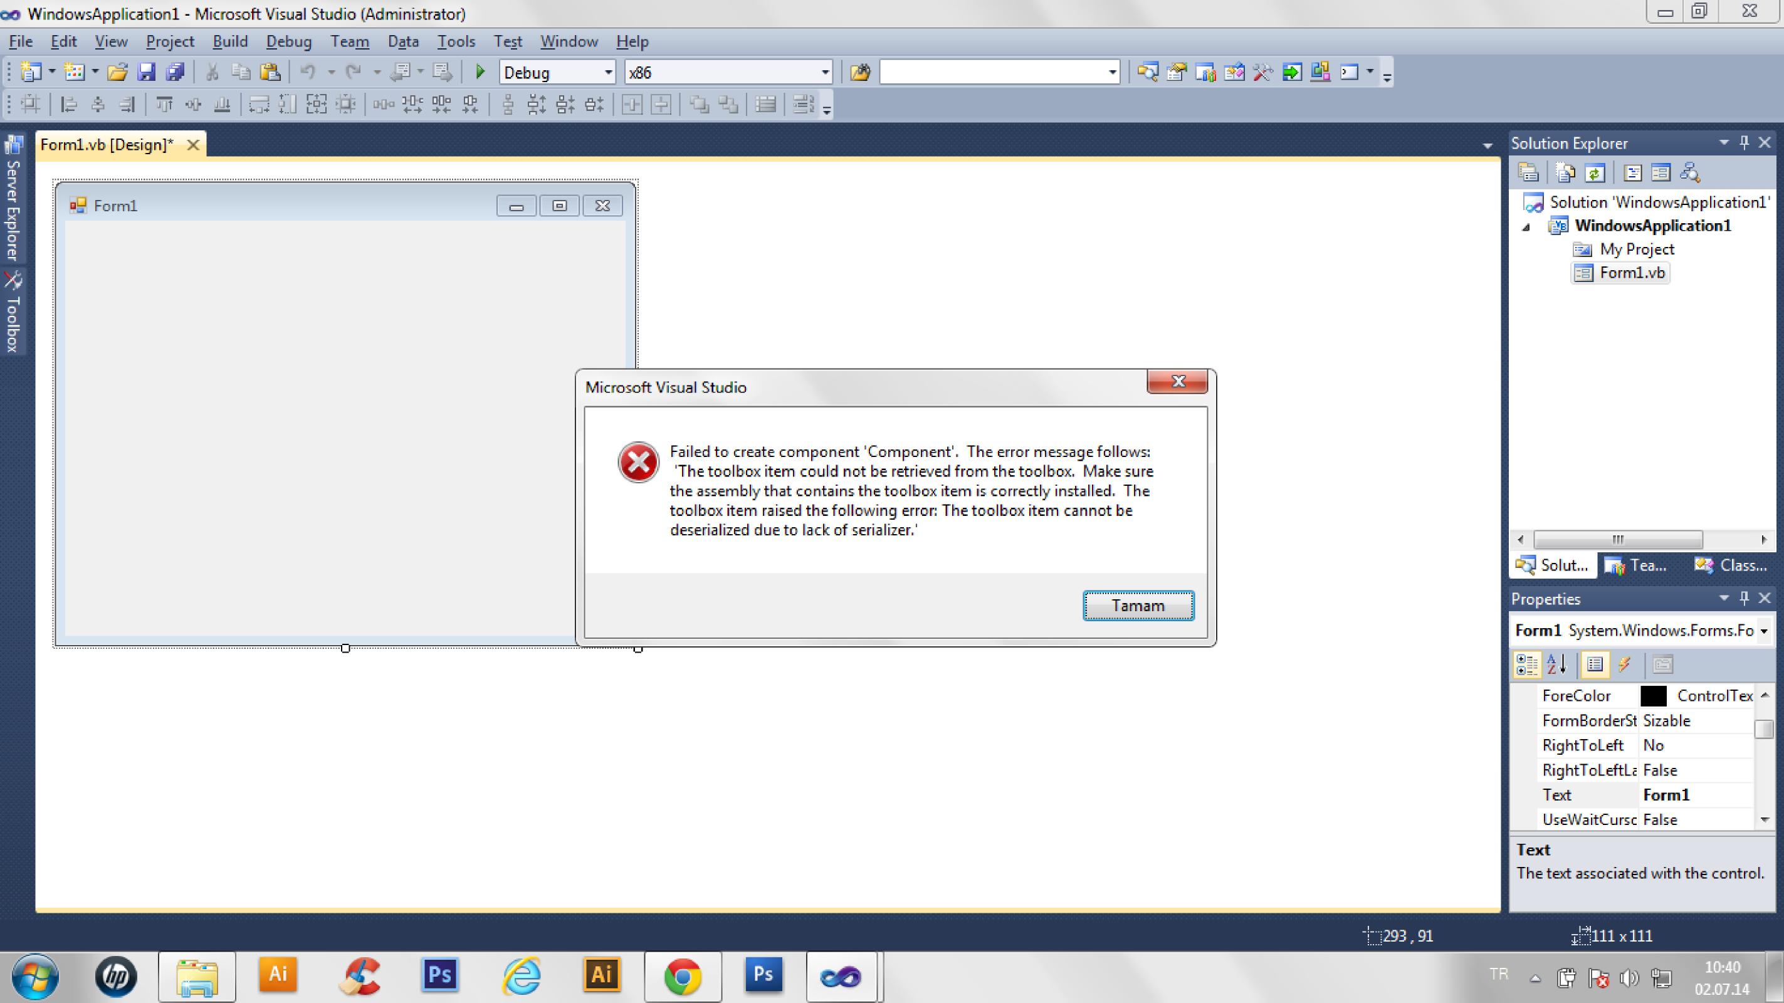Open the Tools menu
The height and width of the screenshot is (1003, 1784).
pos(456,41)
